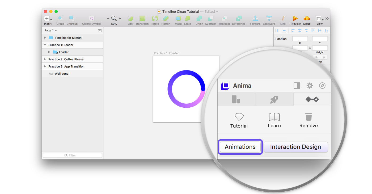
Task: Toggle the width-height lock icon
Action: 310,48
